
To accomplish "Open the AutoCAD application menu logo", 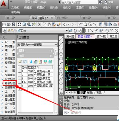I will [x=4, y=5].
